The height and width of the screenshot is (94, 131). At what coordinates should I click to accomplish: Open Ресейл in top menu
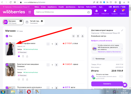[61, 7]
